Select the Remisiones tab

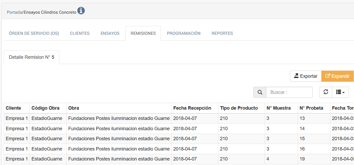(x=143, y=33)
